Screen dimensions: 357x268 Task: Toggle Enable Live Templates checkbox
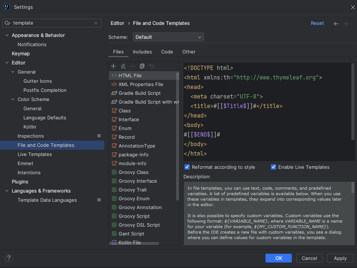click(x=274, y=167)
